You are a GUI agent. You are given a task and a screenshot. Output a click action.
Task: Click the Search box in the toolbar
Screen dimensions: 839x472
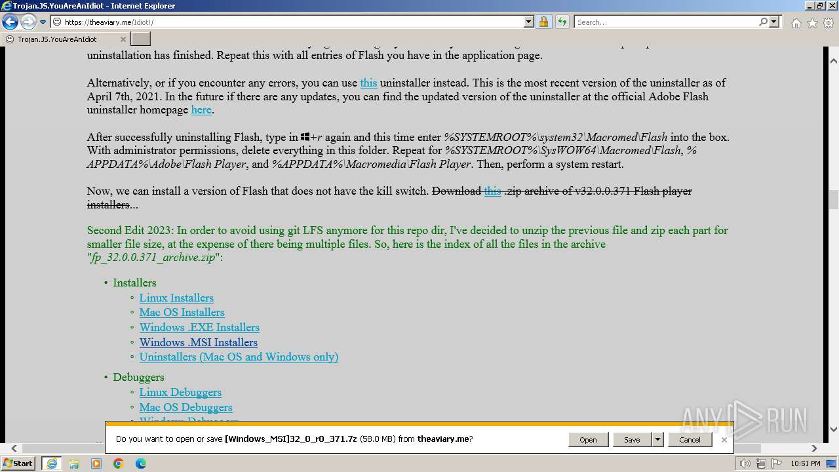tap(666, 22)
